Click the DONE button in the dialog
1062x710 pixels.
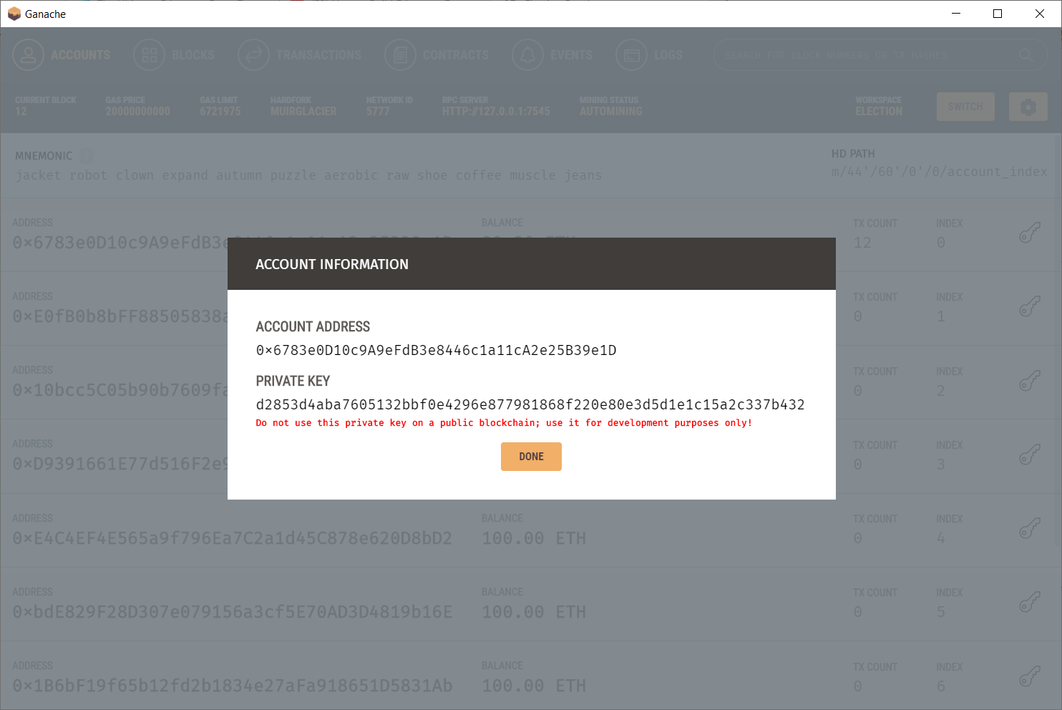[531, 457]
